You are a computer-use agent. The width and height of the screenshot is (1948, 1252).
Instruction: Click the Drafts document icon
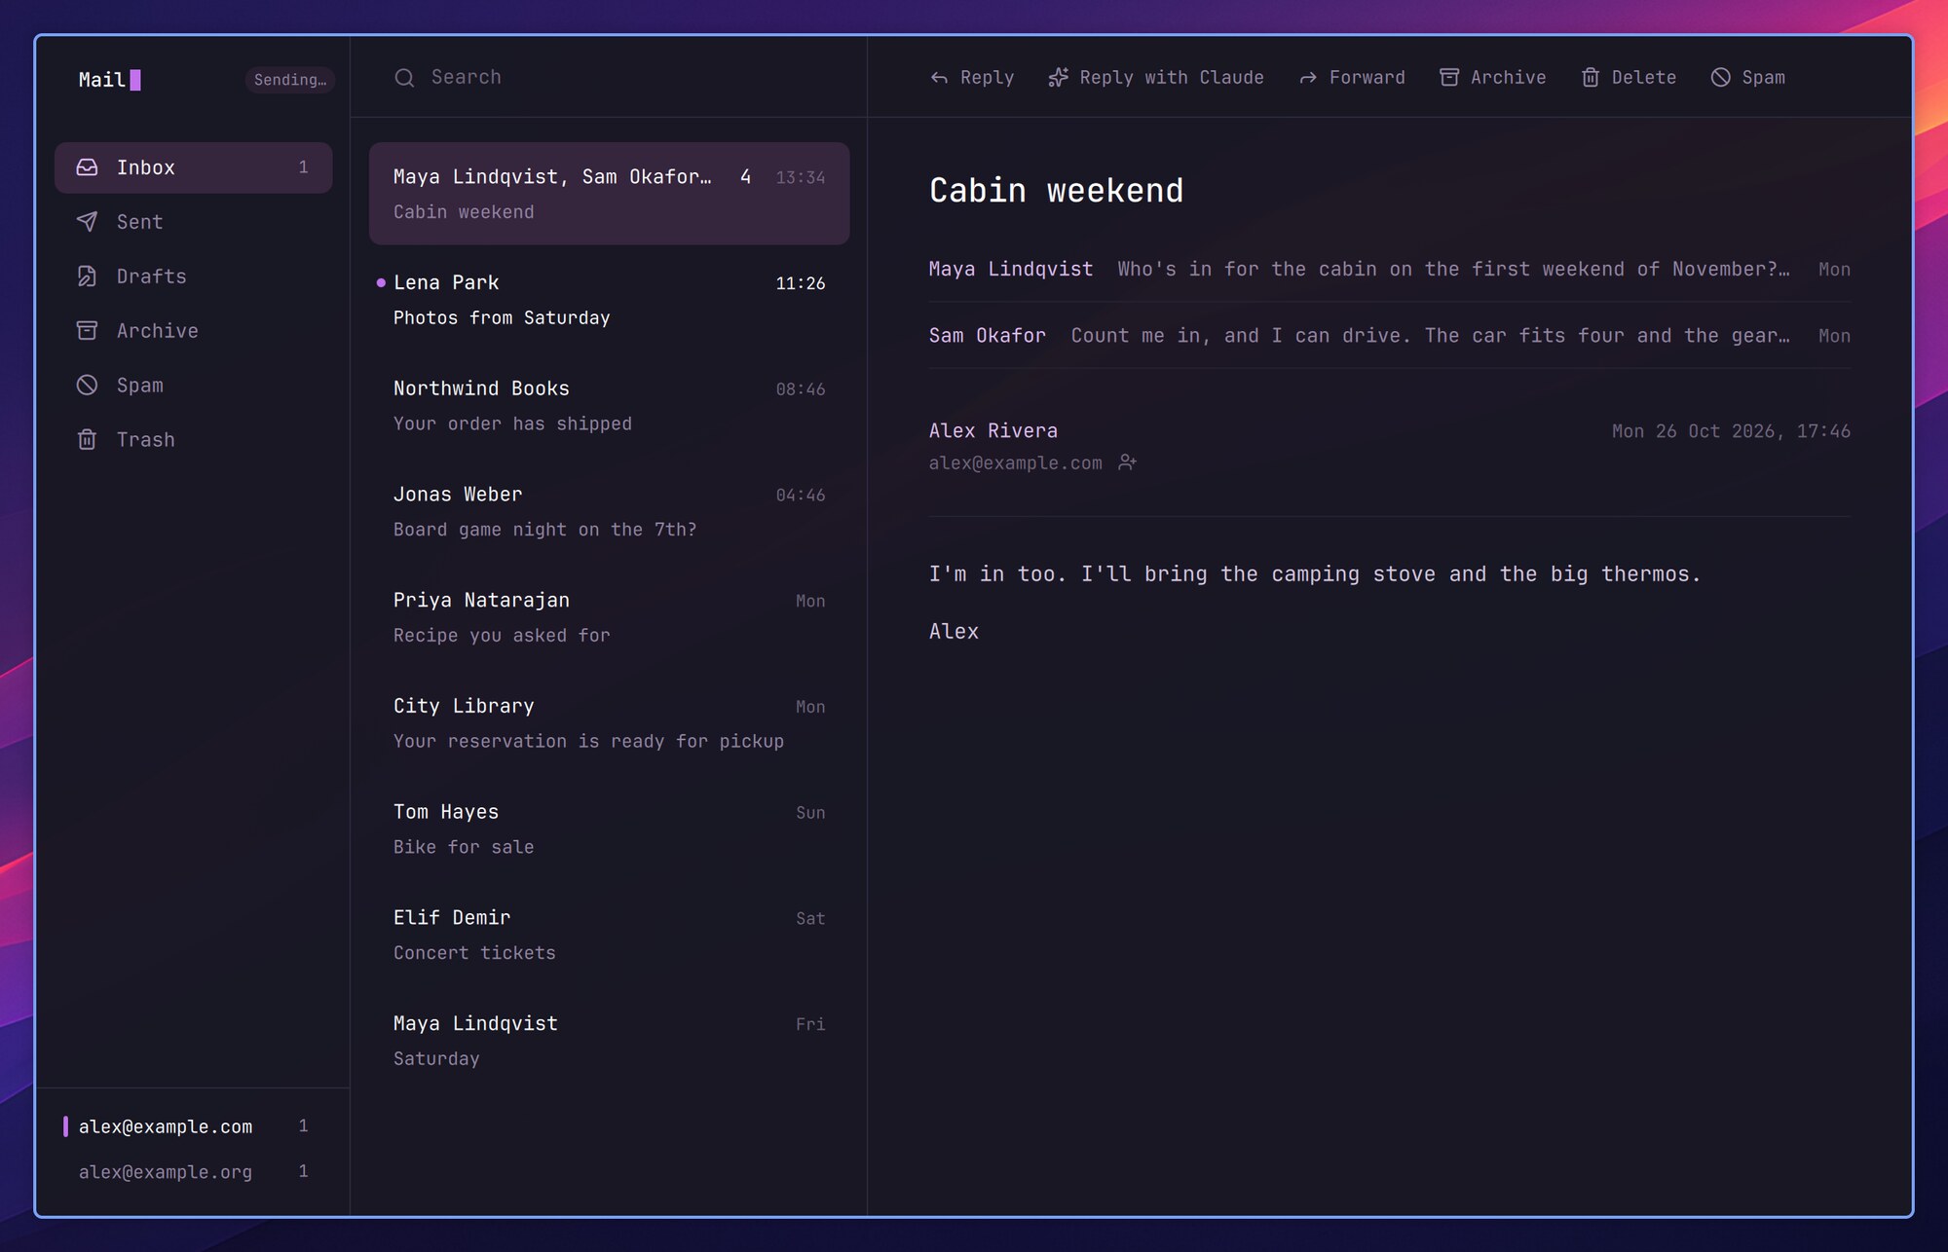click(87, 276)
